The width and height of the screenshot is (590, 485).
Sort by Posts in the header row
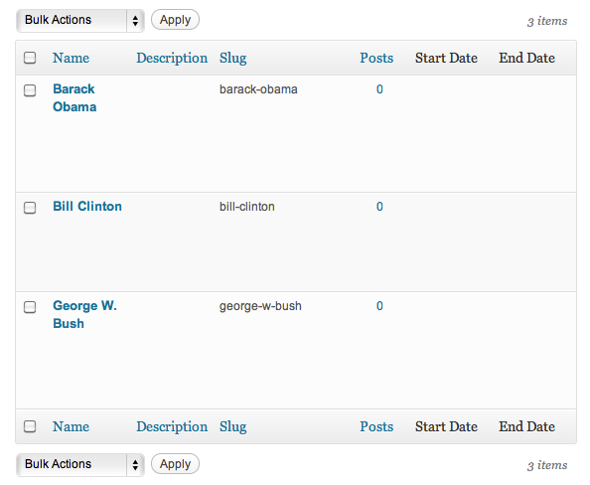tap(376, 58)
